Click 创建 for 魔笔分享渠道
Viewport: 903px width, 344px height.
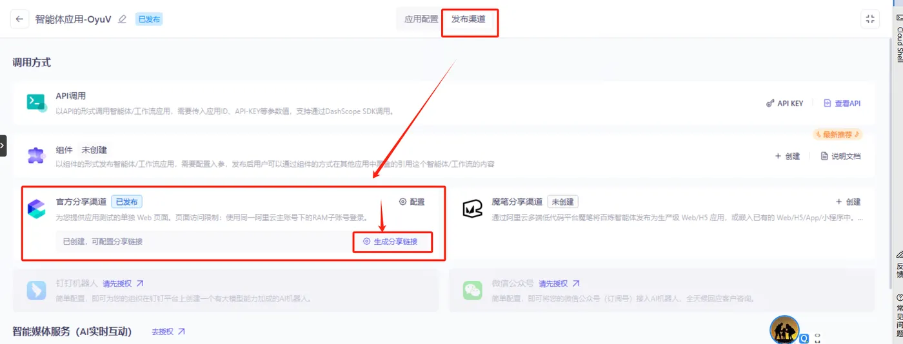(x=848, y=202)
